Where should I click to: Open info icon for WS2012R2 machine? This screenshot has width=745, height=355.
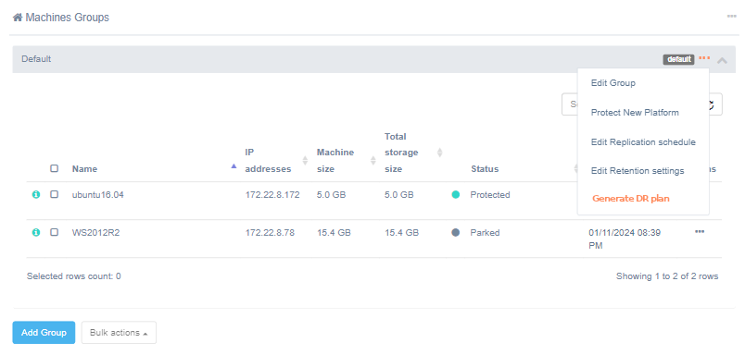coord(36,232)
